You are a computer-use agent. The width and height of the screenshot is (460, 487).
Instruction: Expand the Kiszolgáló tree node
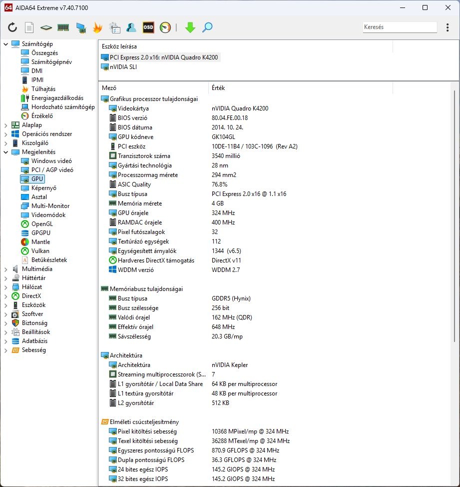tap(5, 143)
